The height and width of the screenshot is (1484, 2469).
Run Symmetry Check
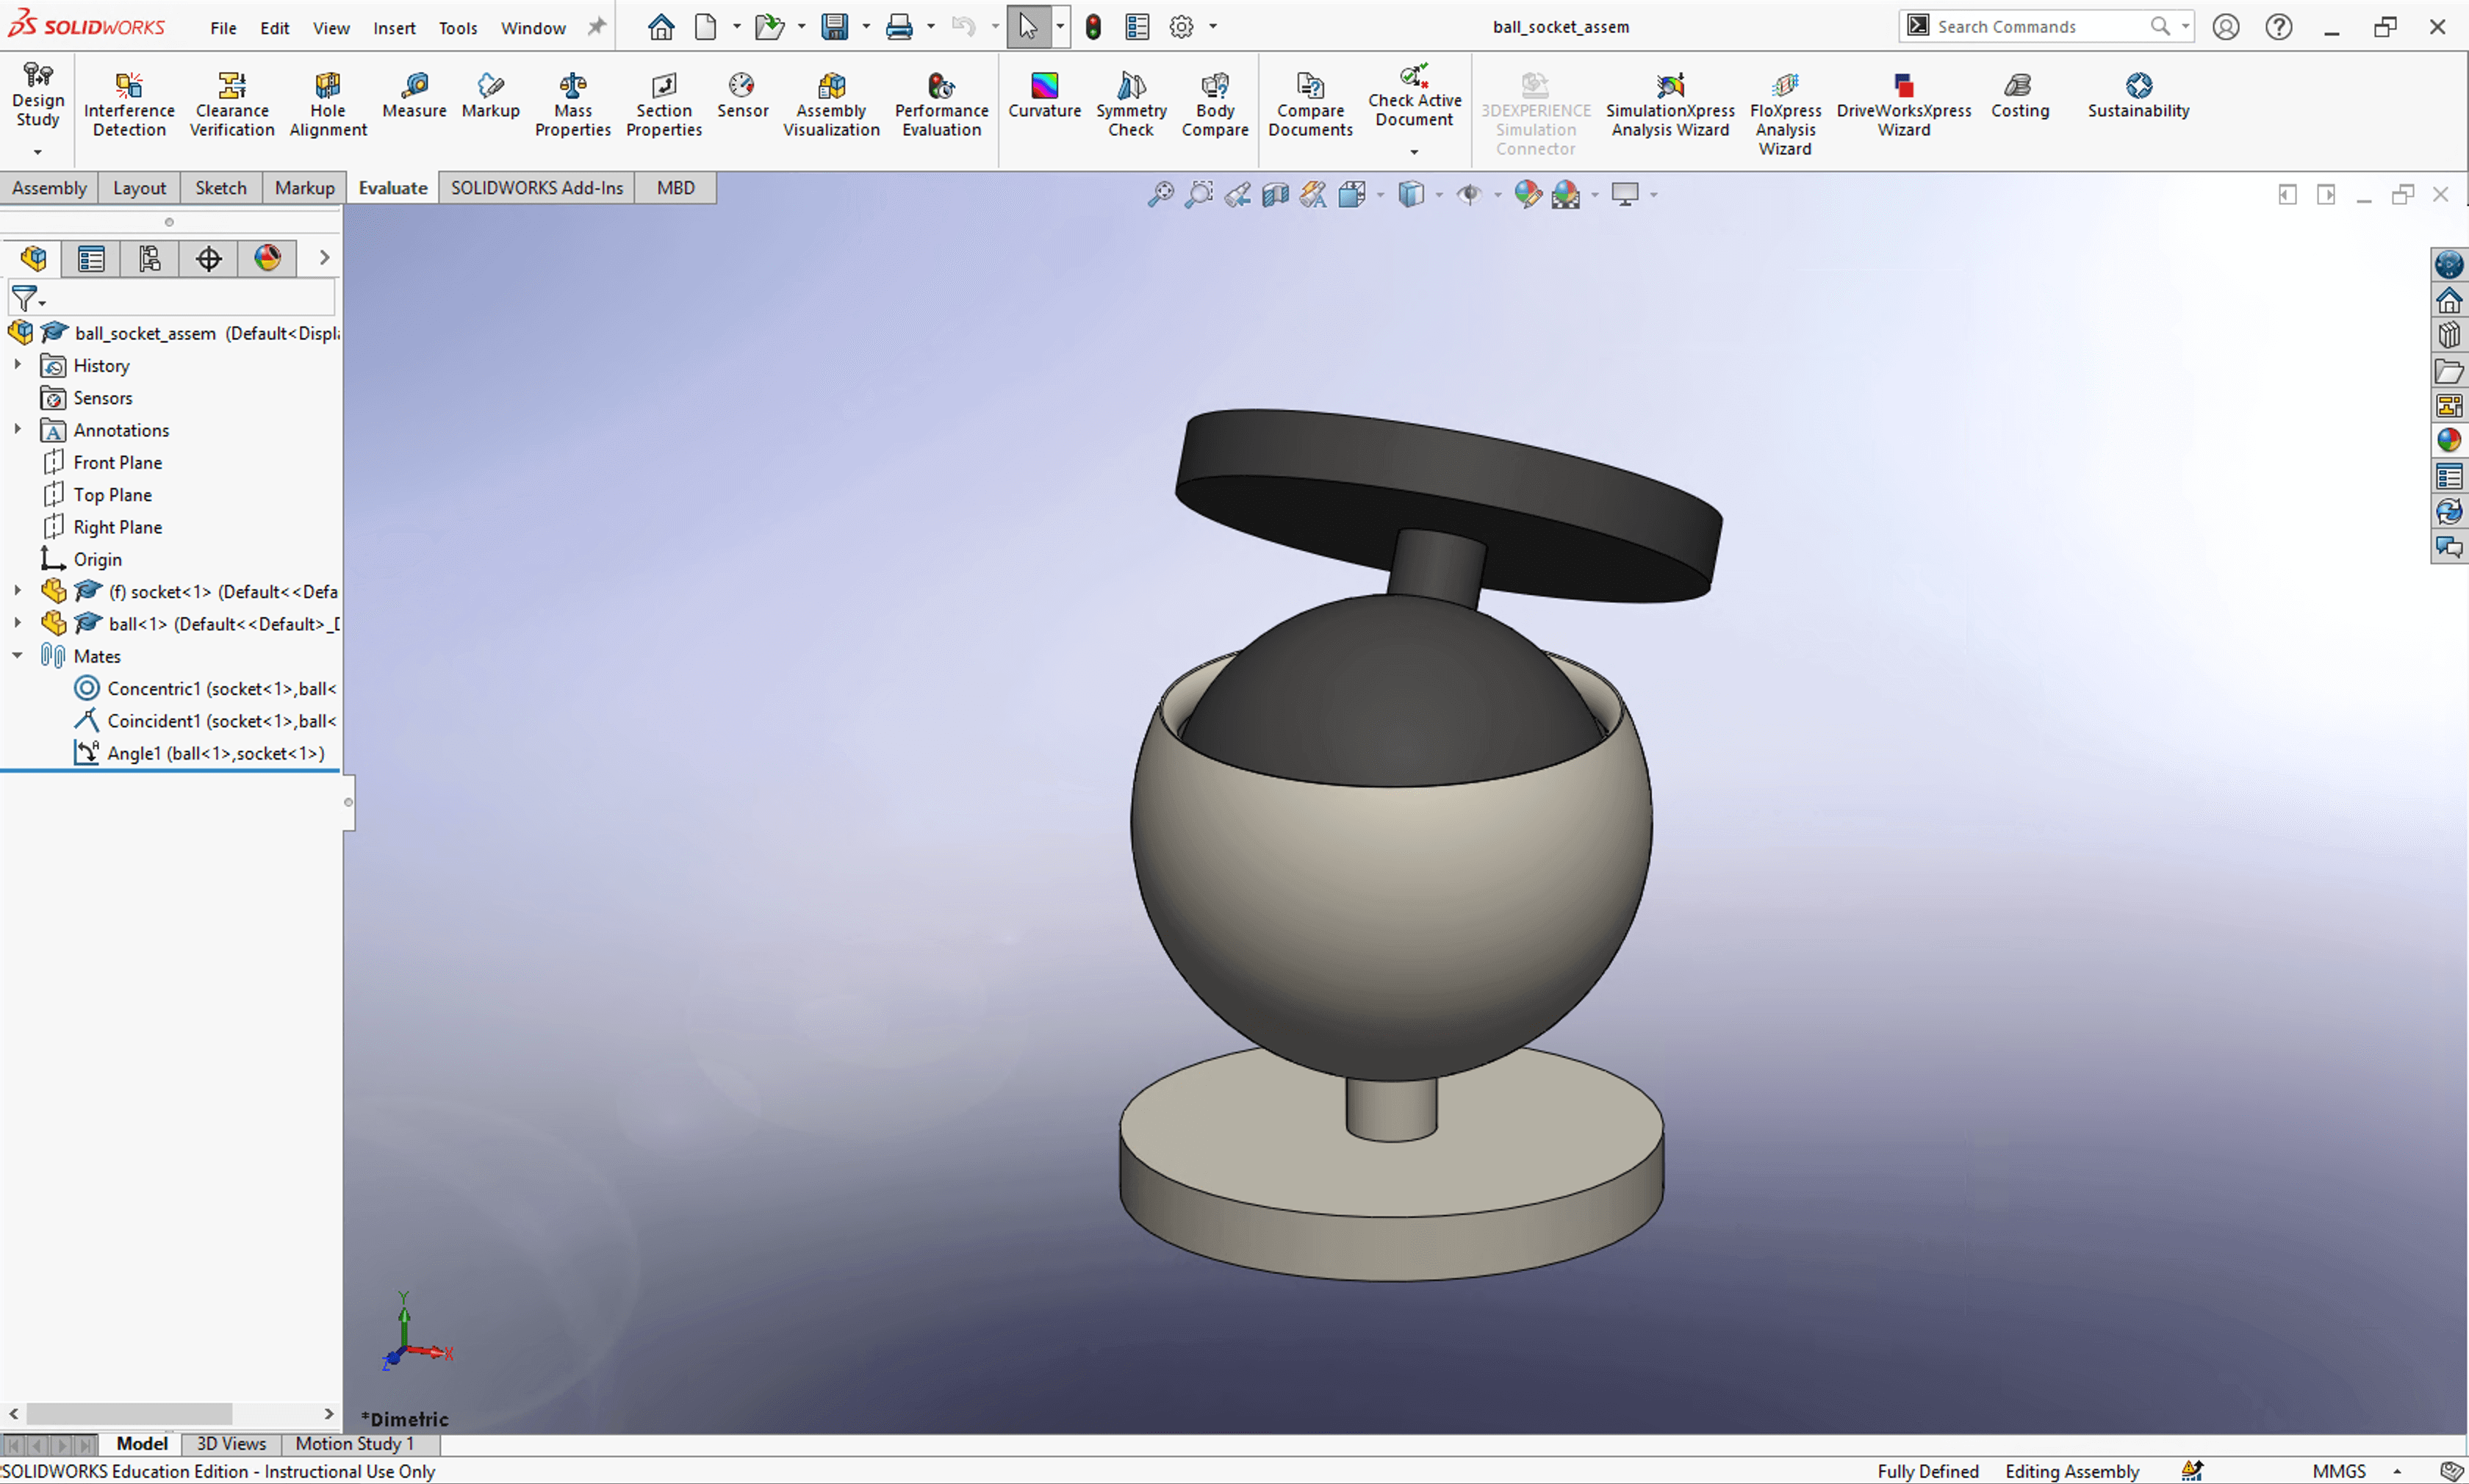[1131, 105]
